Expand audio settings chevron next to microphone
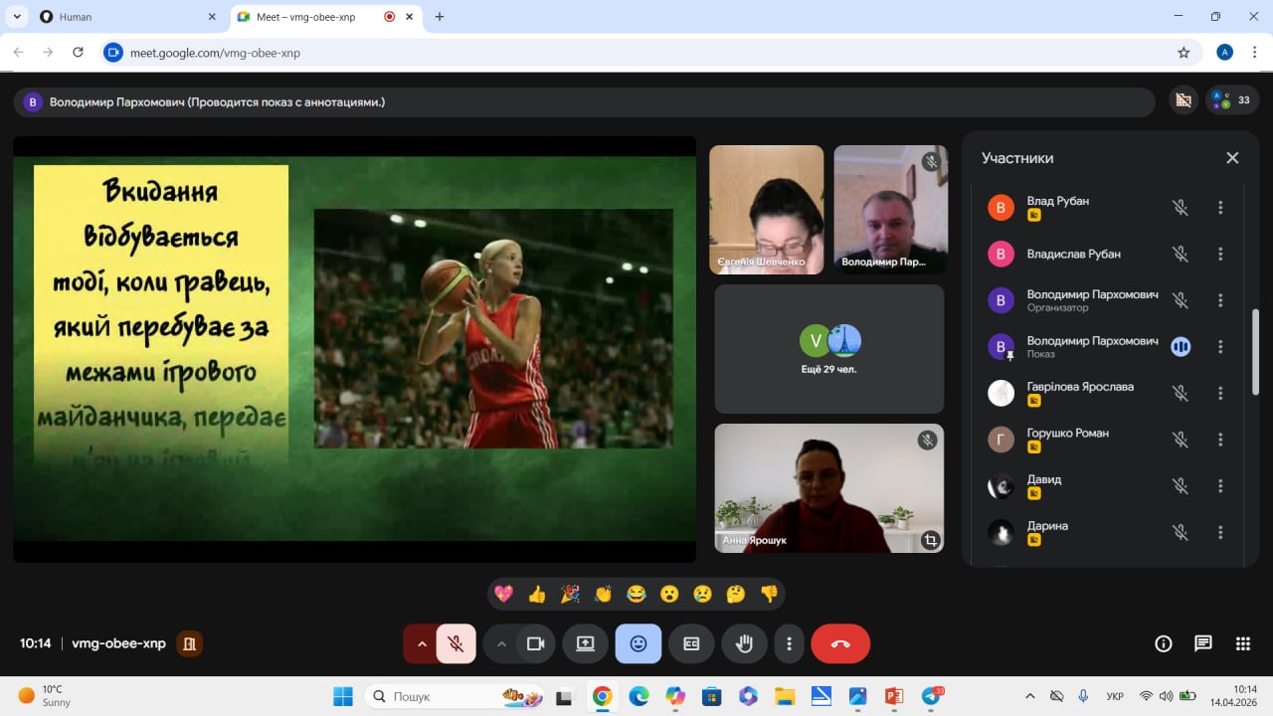1273x716 pixels. click(422, 643)
